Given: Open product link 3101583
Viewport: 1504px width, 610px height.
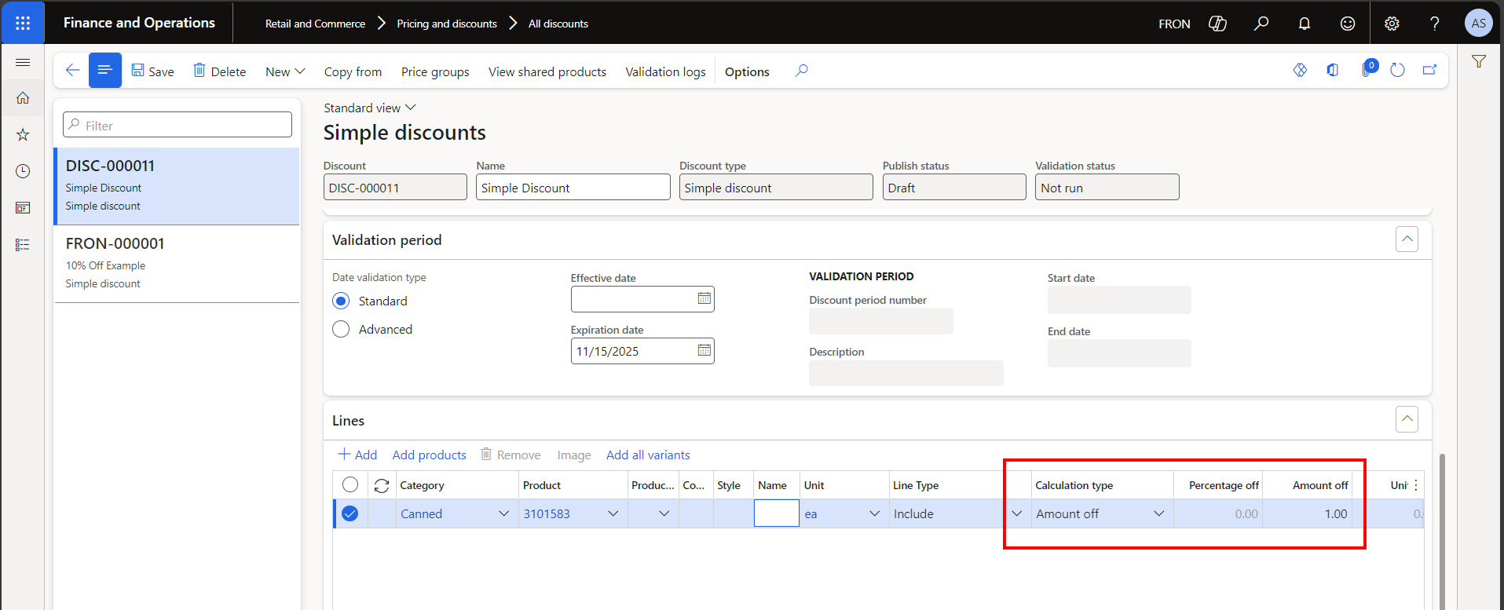Looking at the screenshot, I should (547, 514).
